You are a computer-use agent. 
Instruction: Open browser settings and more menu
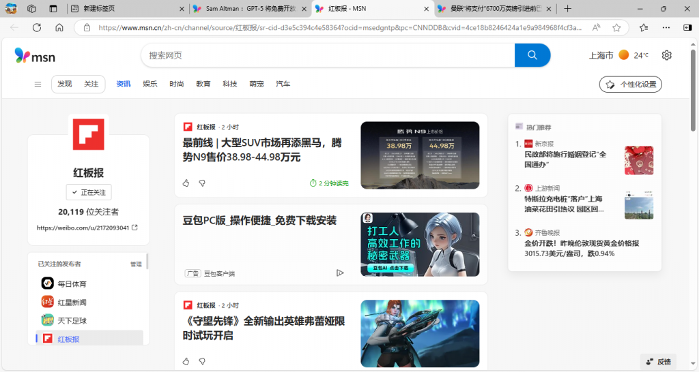(x=666, y=27)
